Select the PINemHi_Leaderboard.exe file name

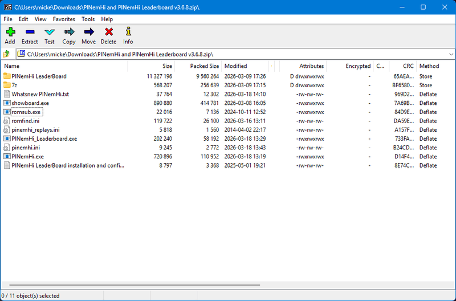click(x=44, y=139)
